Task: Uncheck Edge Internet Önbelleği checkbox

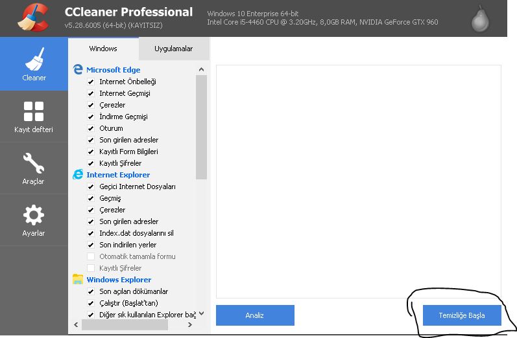Action: pos(91,82)
